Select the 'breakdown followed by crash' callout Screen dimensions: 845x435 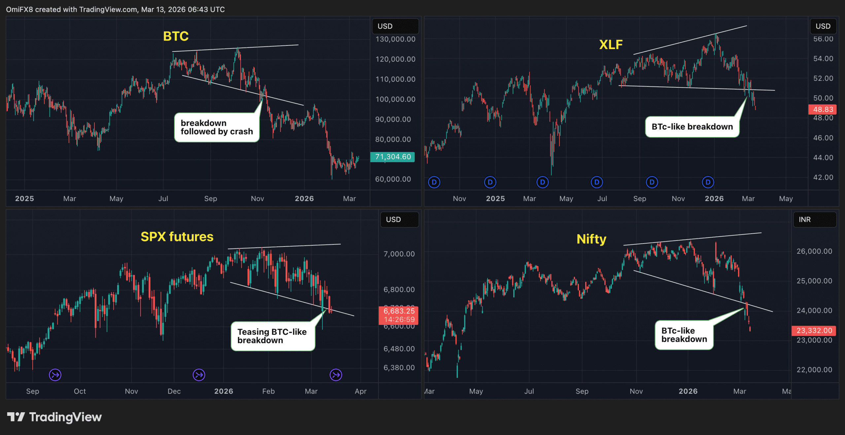[217, 127]
